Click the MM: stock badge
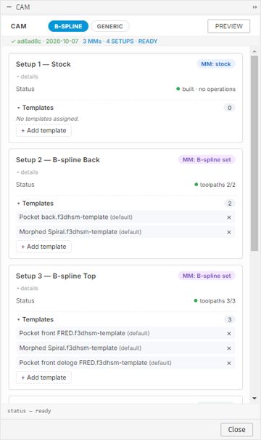The image size is (261, 440). pos(216,64)
